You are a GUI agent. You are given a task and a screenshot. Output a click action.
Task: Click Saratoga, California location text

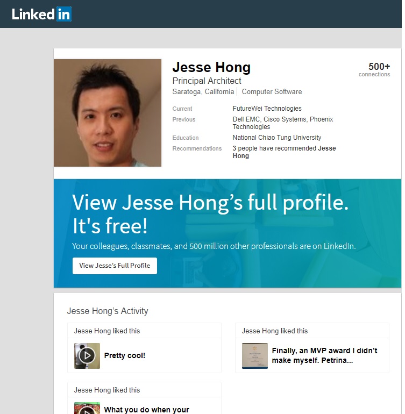coord(203,91)
